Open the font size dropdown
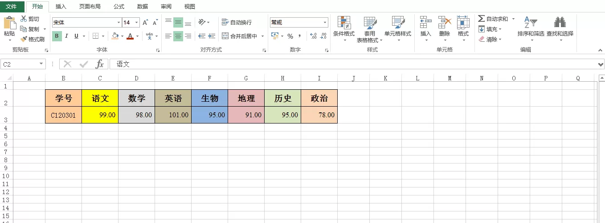Image resolution: width=605 pixels, height=223 pixels. 136,22
